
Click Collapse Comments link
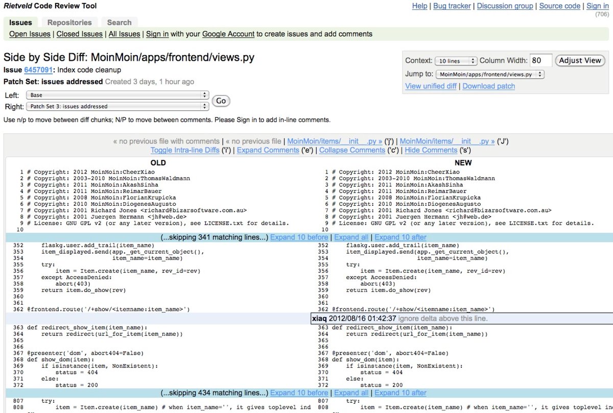click(x=352, y=150)
